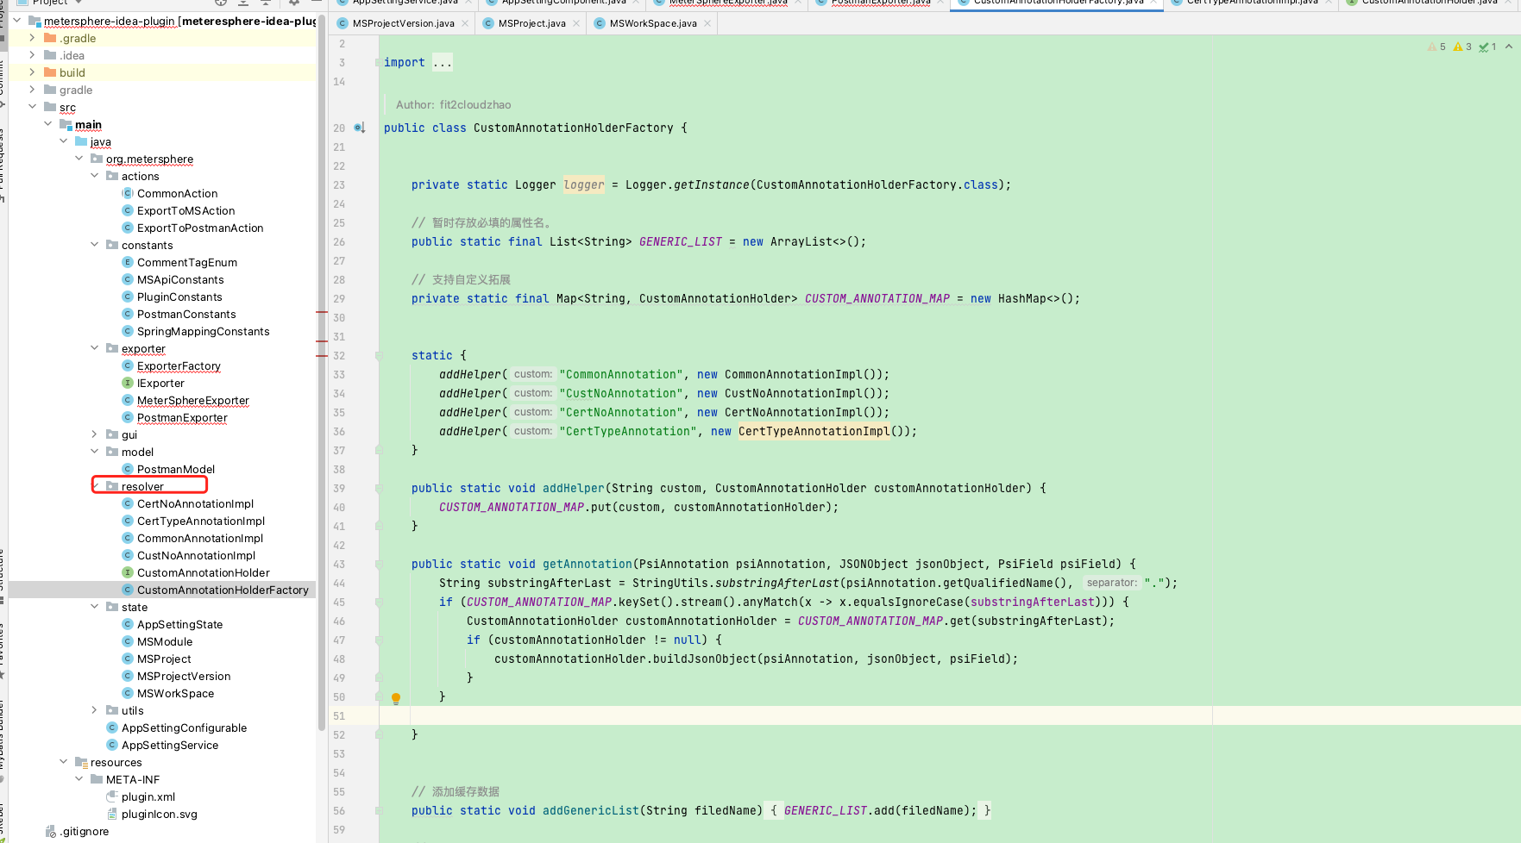Collapse the resources folder arrow
Screen dimensions: 1521x843
(63, 762)
